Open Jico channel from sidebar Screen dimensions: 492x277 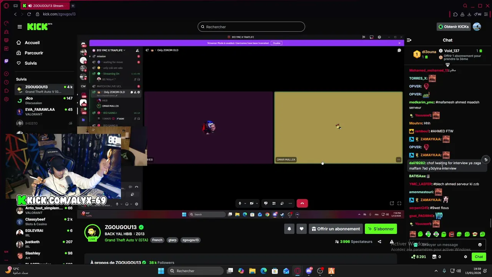coord(44,100)
